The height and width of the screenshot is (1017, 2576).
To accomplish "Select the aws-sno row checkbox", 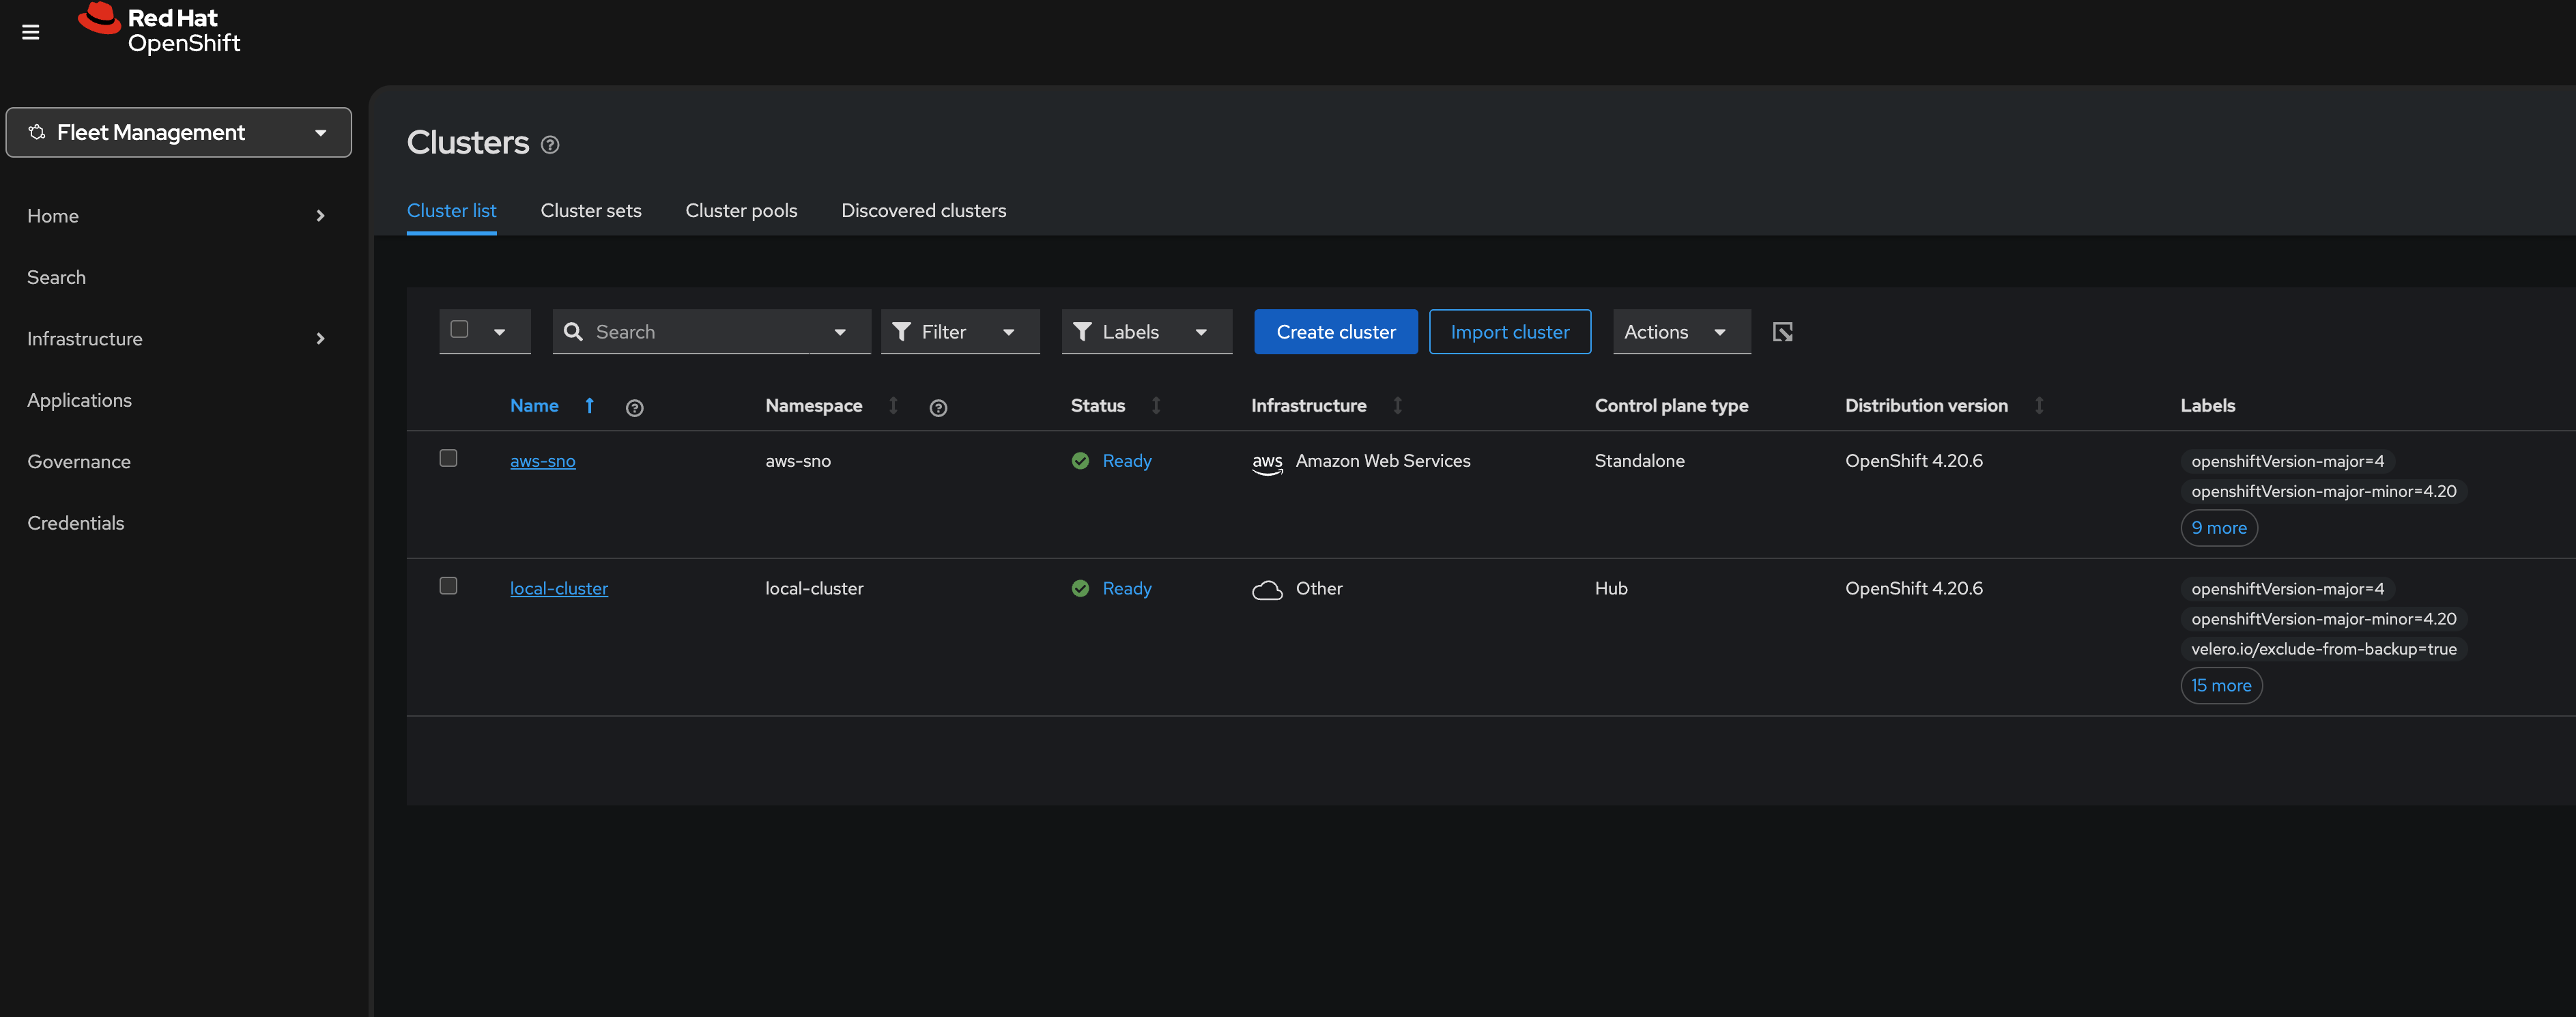I will point(448,458).
